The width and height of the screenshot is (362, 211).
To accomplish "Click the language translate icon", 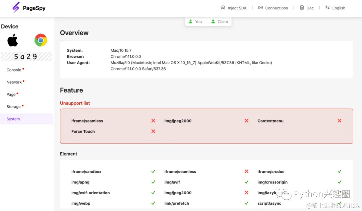I will pos(327,8).
